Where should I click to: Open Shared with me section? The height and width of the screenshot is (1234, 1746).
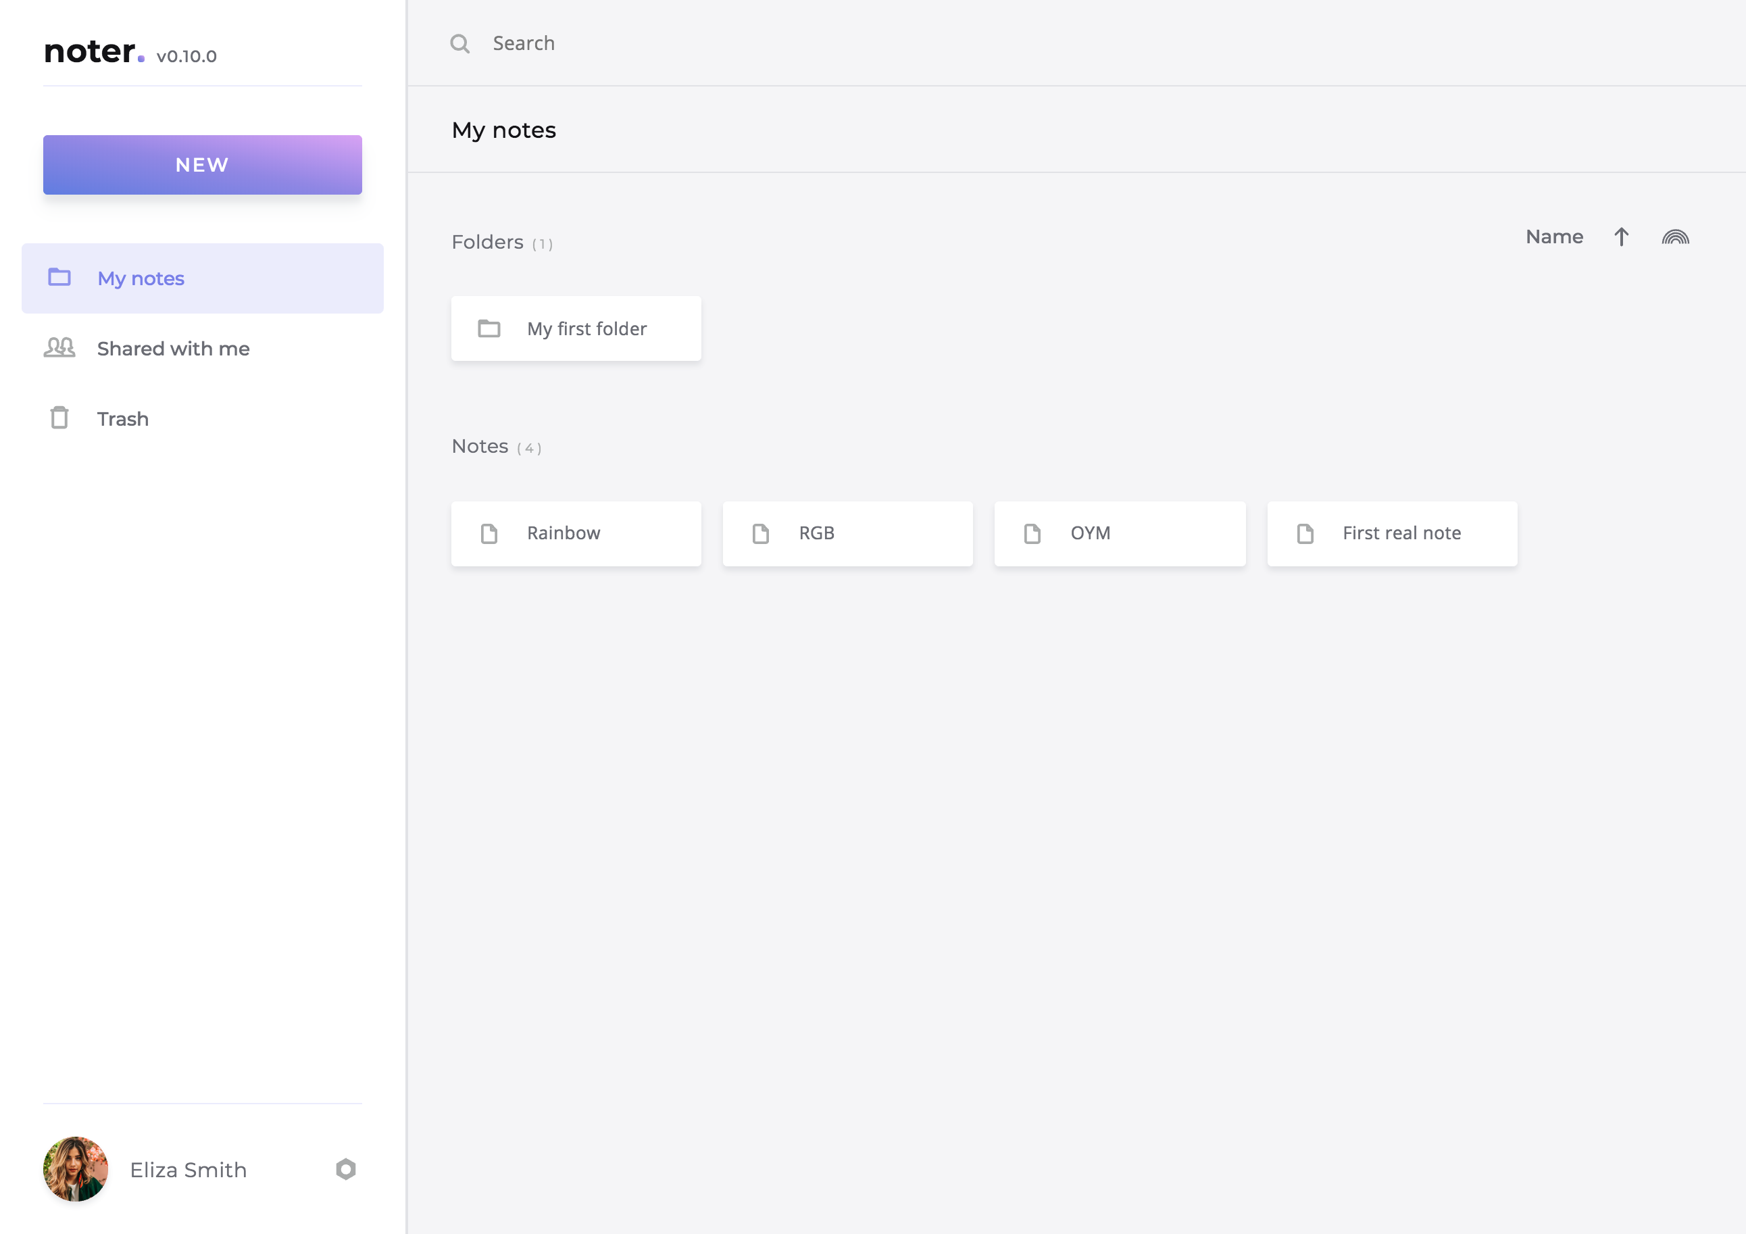coord(174,349)
